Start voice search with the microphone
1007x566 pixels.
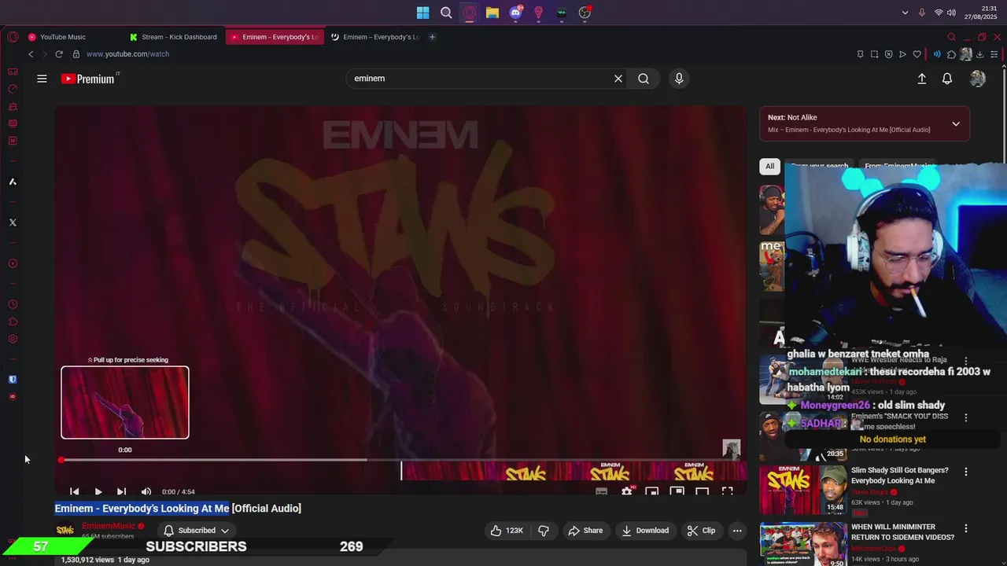679,79
